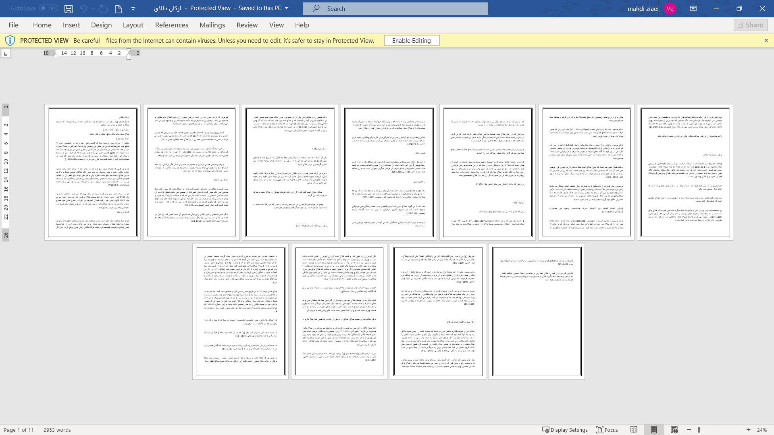This screenshot has height=435, width=774.
Task: Go to the Layout tab
Action: click(133, 25)
